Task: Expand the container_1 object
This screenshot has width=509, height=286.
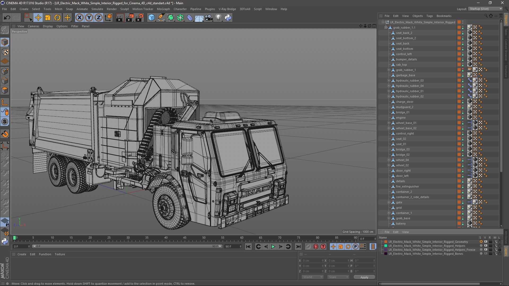Action: (389, 213)
